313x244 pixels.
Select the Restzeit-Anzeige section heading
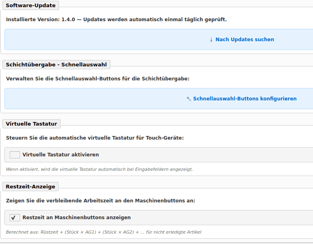point(30,187)
